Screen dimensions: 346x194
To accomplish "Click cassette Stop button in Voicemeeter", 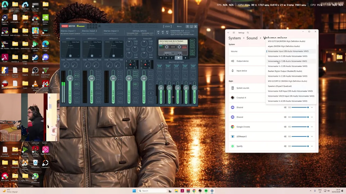I will [x=178, y=58].
